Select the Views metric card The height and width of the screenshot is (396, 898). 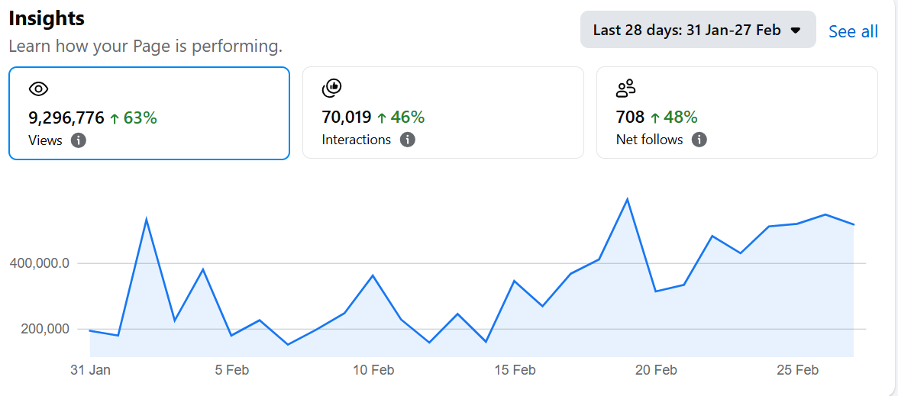(149, 113)
